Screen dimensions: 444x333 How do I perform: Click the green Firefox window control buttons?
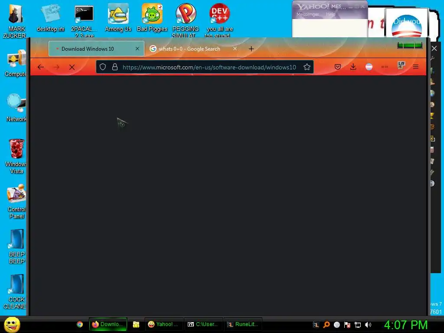[410, 45]
